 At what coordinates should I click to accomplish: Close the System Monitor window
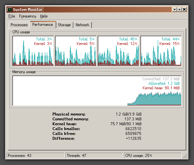pyautogui.click(x=184, y=9)
